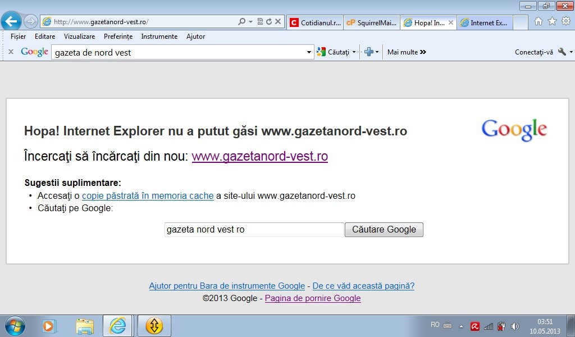Click Conectați-vă to sign in

click(x=533, y=52)
